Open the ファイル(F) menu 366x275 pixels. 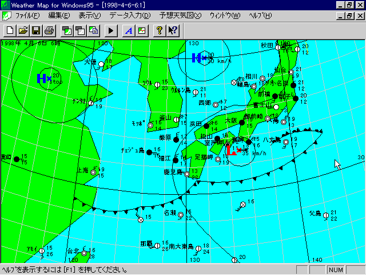coord(27,15)
